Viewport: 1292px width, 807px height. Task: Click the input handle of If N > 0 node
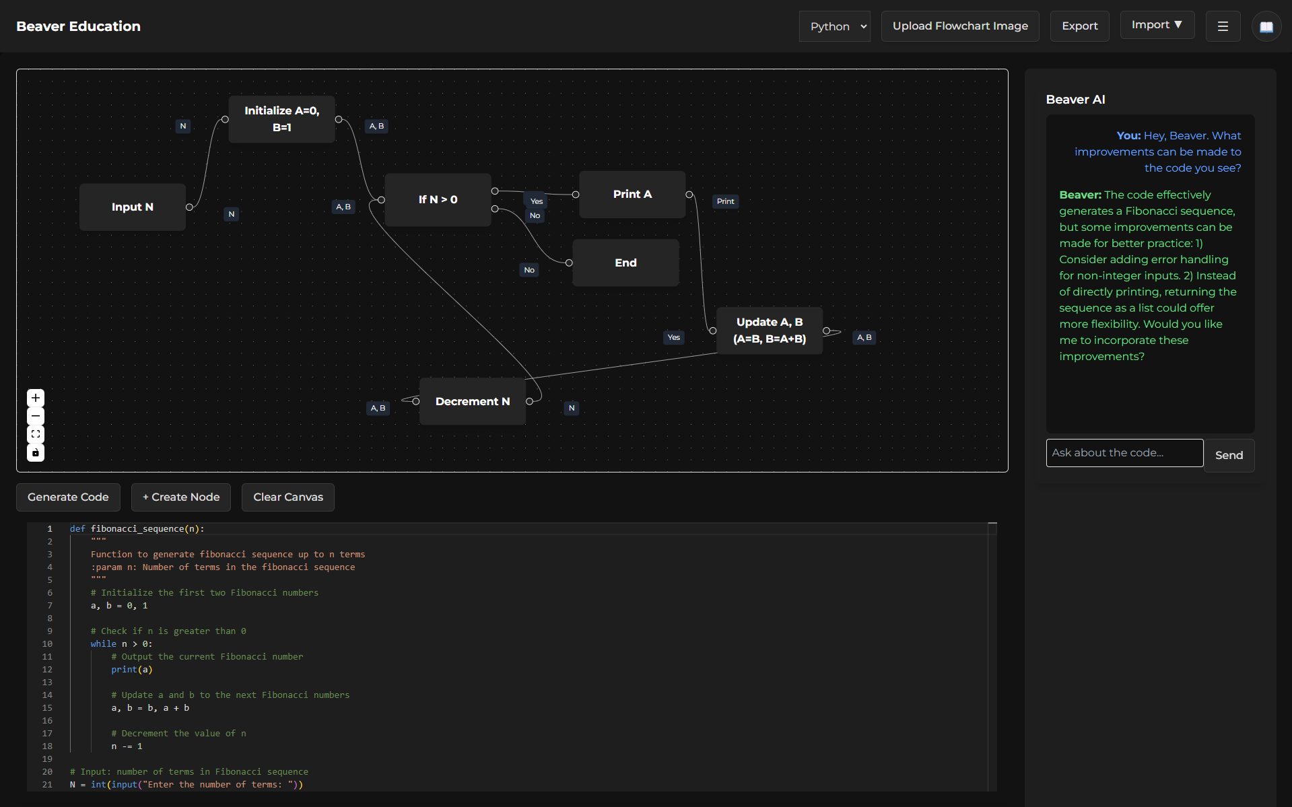tap(381, 200)
